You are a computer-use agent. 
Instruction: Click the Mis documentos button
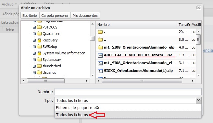tap(85, 16)
